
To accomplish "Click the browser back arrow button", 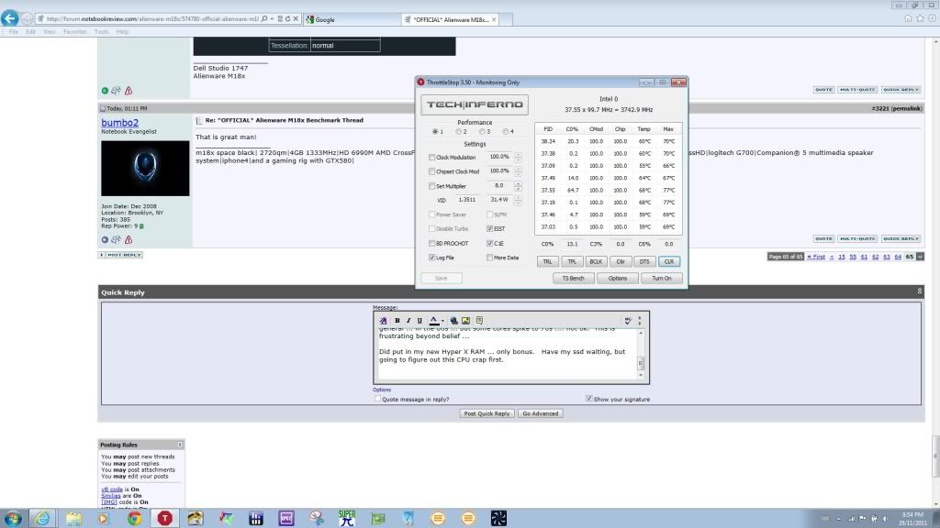I will tap(11, 18).
